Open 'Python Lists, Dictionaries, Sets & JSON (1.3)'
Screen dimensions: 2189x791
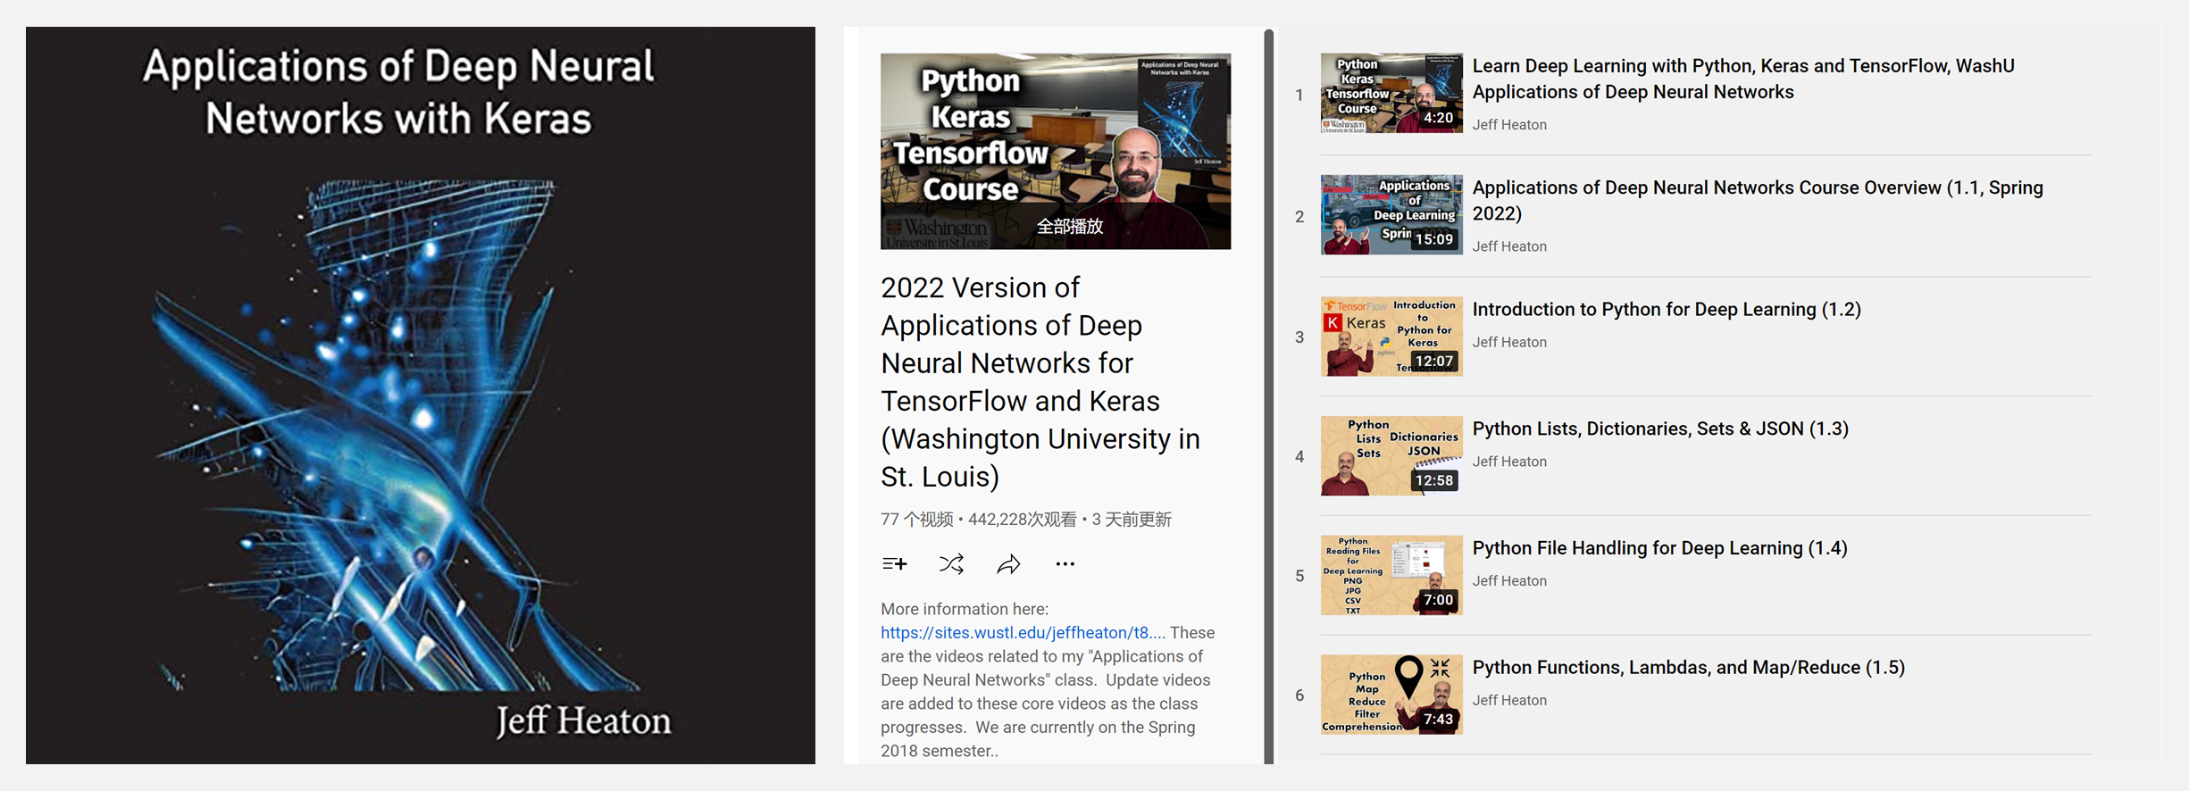click(1660, 429)
